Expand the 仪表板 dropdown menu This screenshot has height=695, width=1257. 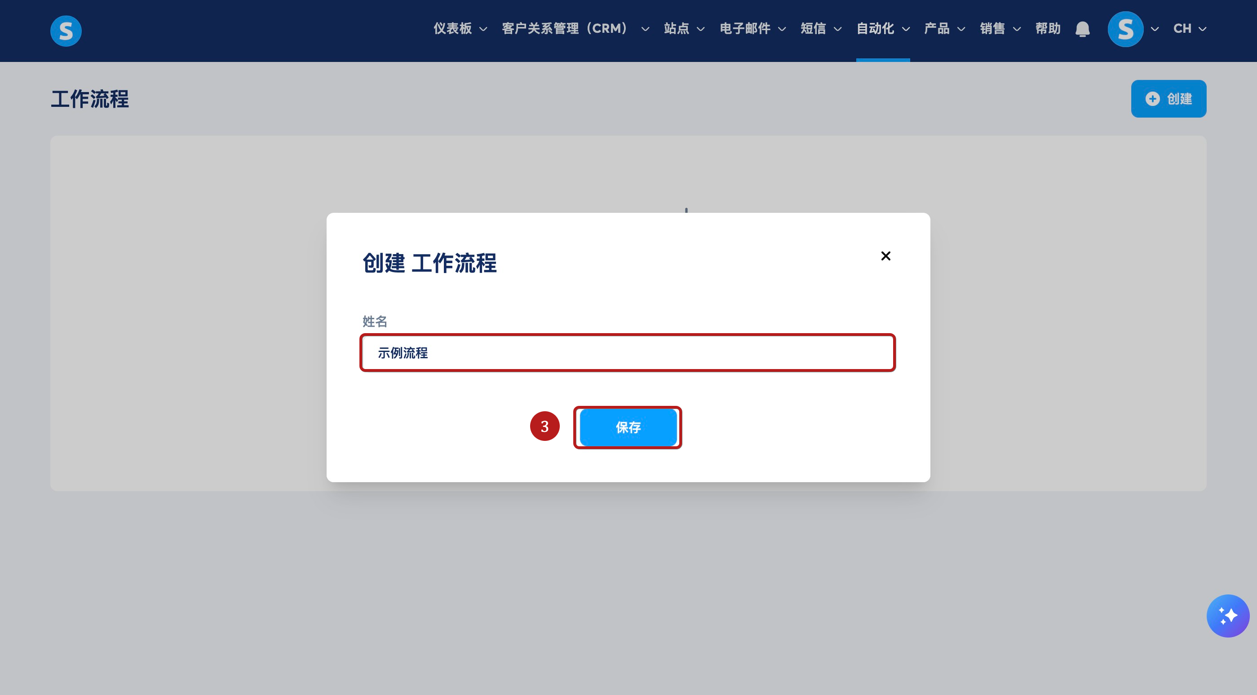tap(460, 29)
